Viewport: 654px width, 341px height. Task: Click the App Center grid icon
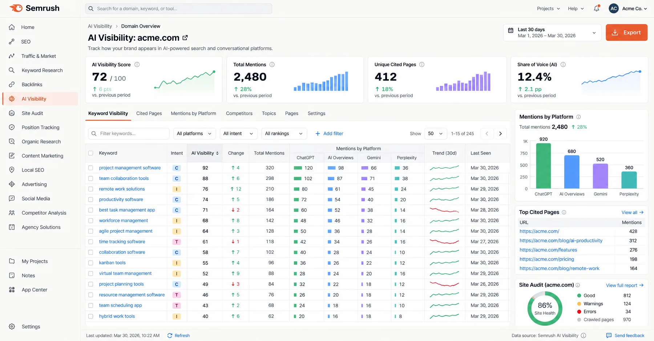[x=12, y=290]
